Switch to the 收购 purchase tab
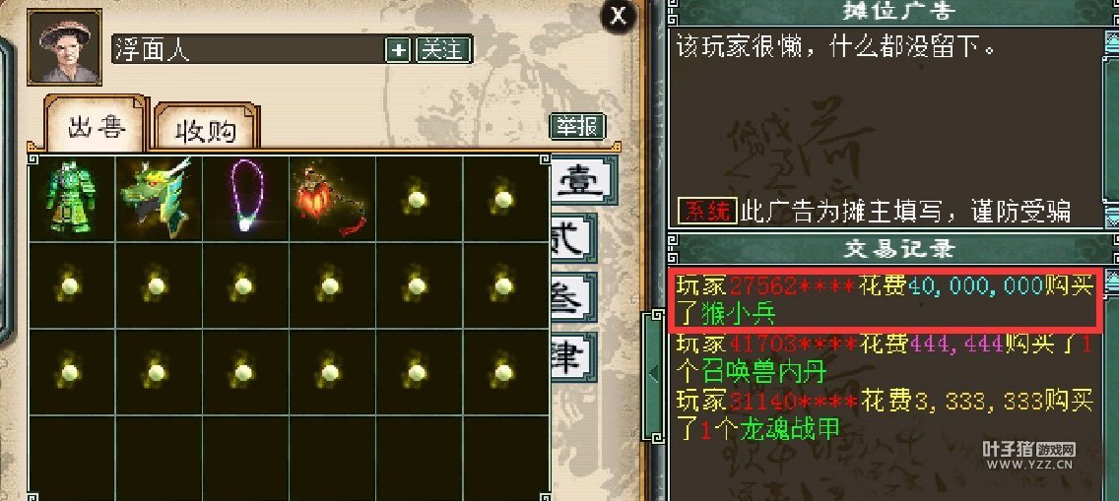Screen dimensions: 1119x501 tap(206, 130)
